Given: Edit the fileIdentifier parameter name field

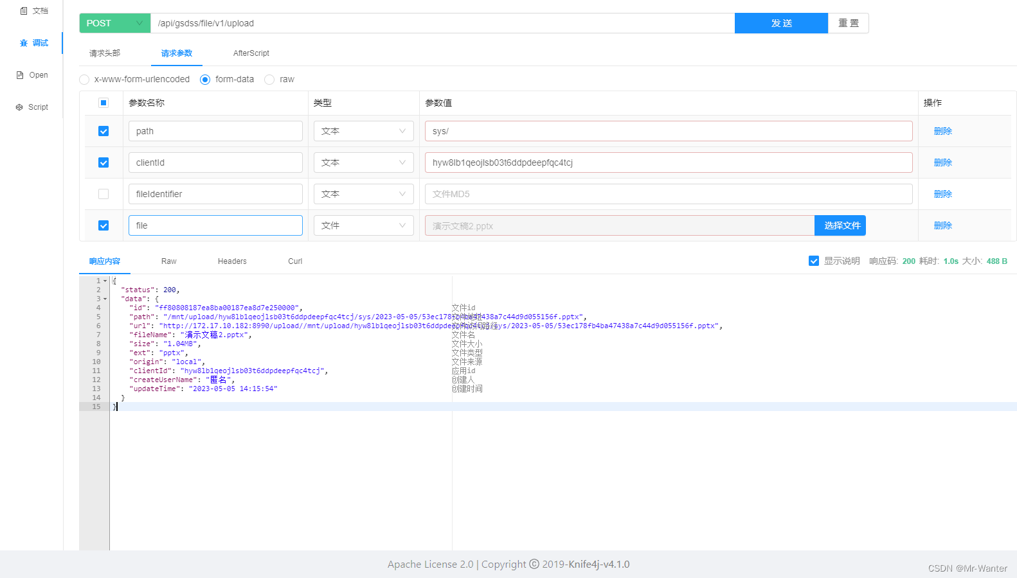Looking at the screenshot, I should point(215,194).
